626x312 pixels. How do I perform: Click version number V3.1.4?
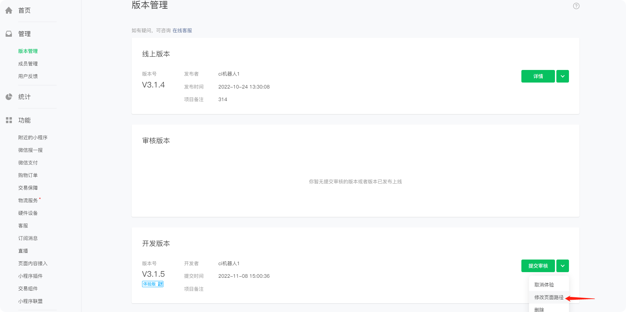[153, 85]
